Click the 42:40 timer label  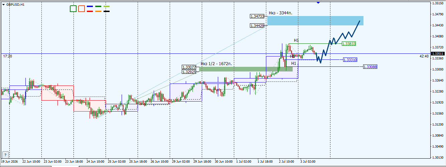tap(424, 56)
